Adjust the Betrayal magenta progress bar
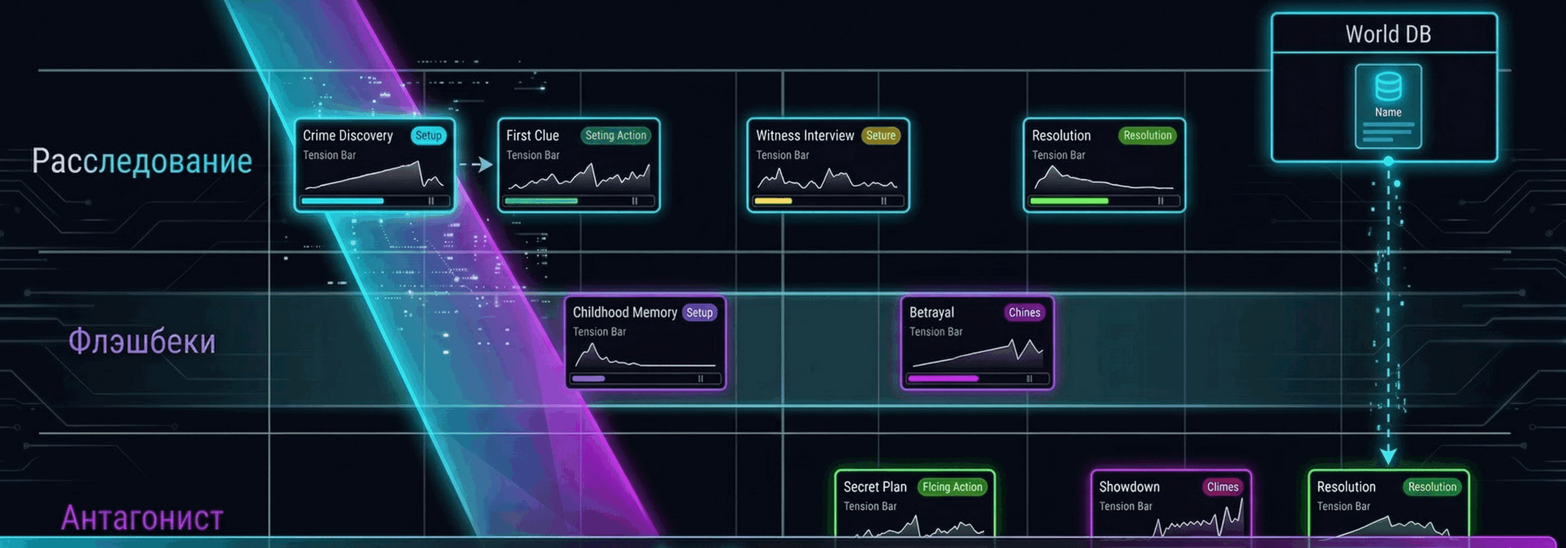Viewport: 1566px width, 548px height. click(x=978, y=378)
